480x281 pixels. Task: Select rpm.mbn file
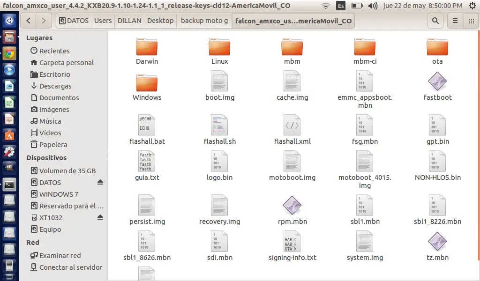[x=292, y=210]
